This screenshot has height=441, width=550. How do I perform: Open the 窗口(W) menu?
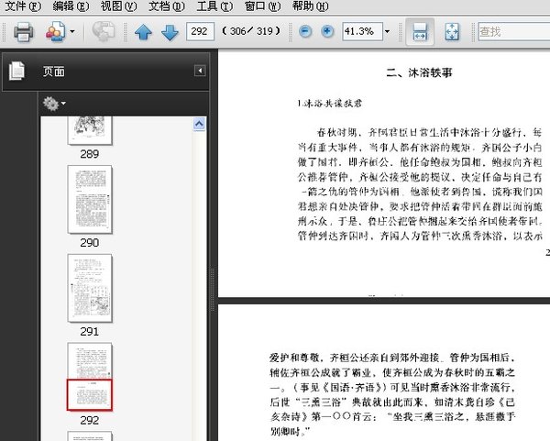tap(263, 6)
